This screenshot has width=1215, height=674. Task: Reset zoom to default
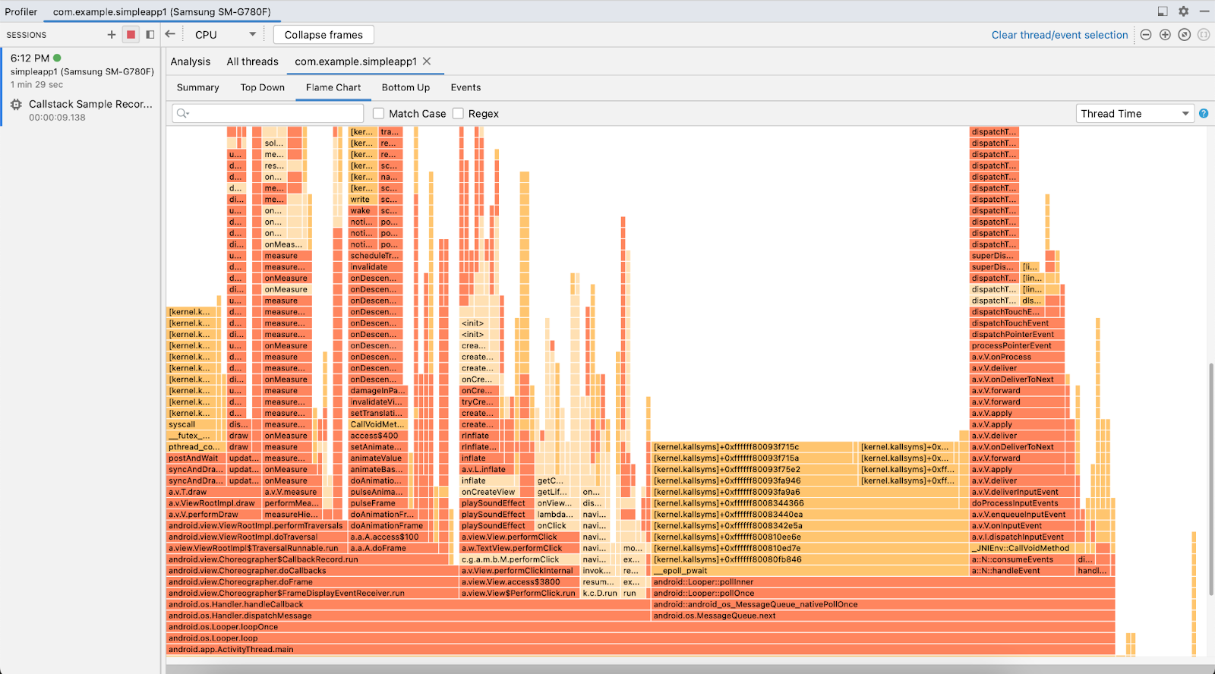click(x=1184, y=35)
